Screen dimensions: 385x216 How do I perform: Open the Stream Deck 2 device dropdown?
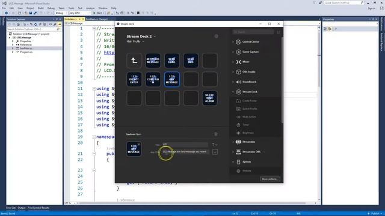click(141, 36)
